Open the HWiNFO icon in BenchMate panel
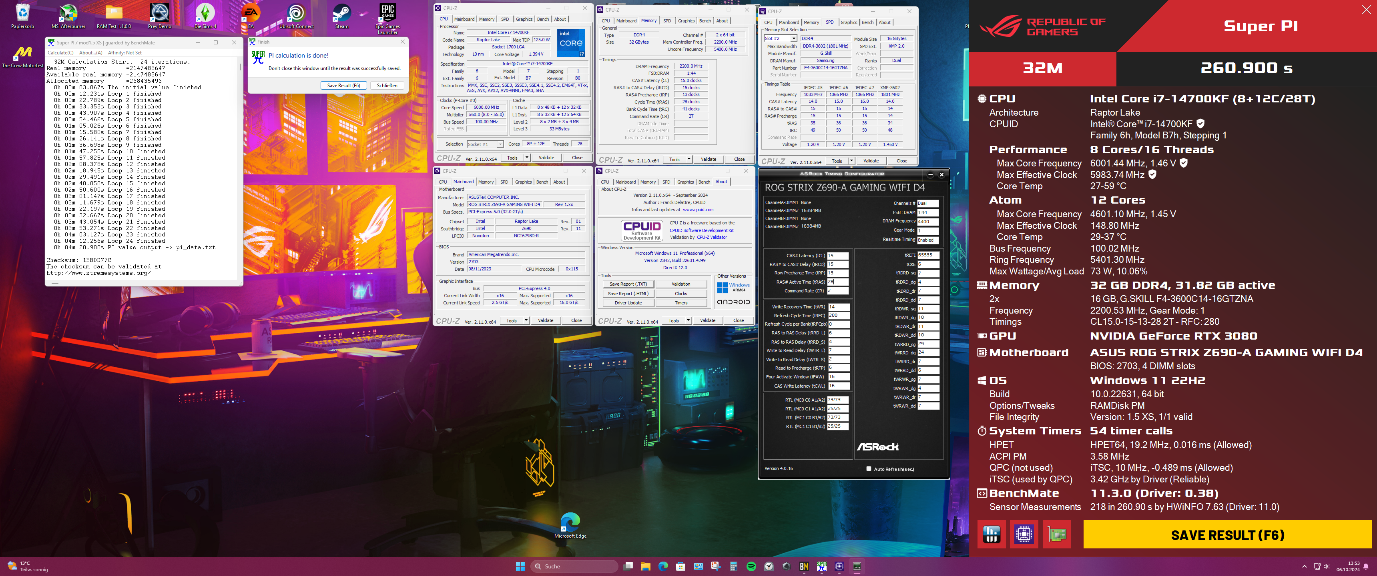This screenshot has width=1377, height=576. pos(992,534)
